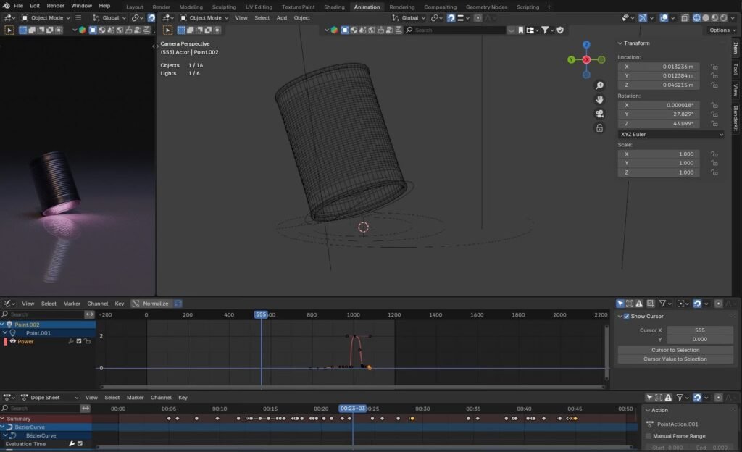Click swap icon beside graph editor search
Image resolution: width=742 pixels, height=452 pixels.
tap(89, 314)
